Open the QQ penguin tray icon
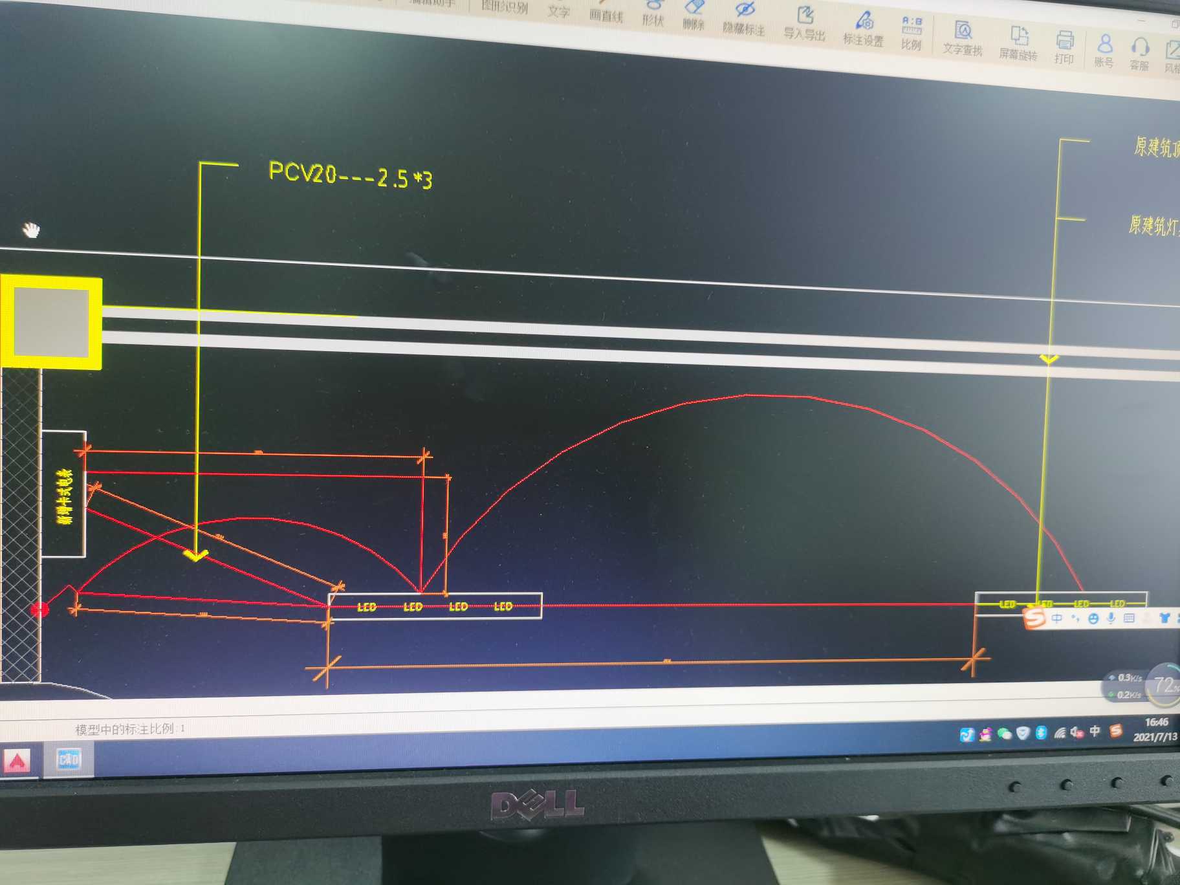 pyautogui.click(x=985, y=734)
